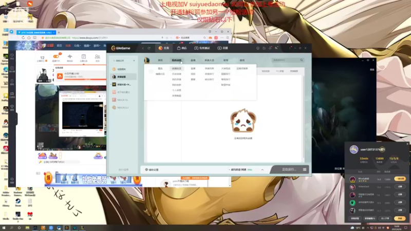Click the waveform icon in Douyu panel
The image size is (411, 231).
coord(70,56)
